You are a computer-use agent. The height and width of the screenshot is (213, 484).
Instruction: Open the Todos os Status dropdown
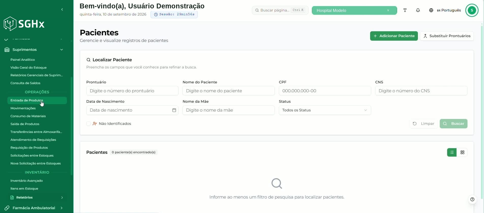pyautogui.click(x=325, y=110)
